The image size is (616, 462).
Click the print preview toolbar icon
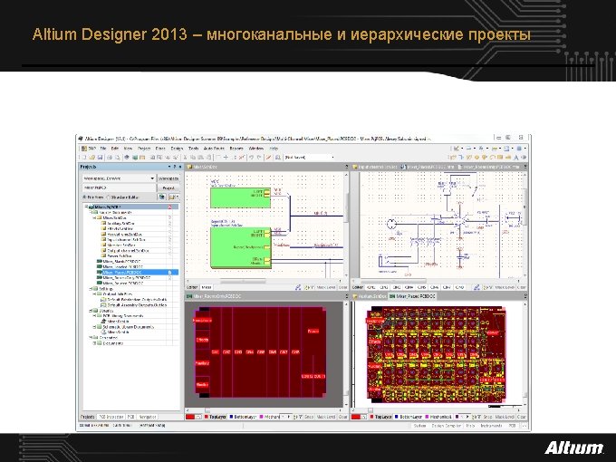pyautogui.click(x=118, y=158)
